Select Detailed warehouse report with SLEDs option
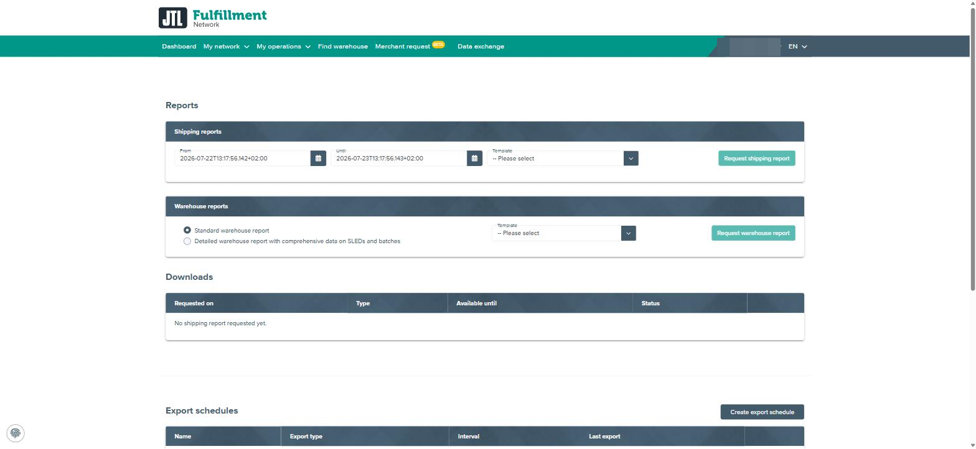The height and width of the screenshot is (449, 976). (x=187, y=241)
